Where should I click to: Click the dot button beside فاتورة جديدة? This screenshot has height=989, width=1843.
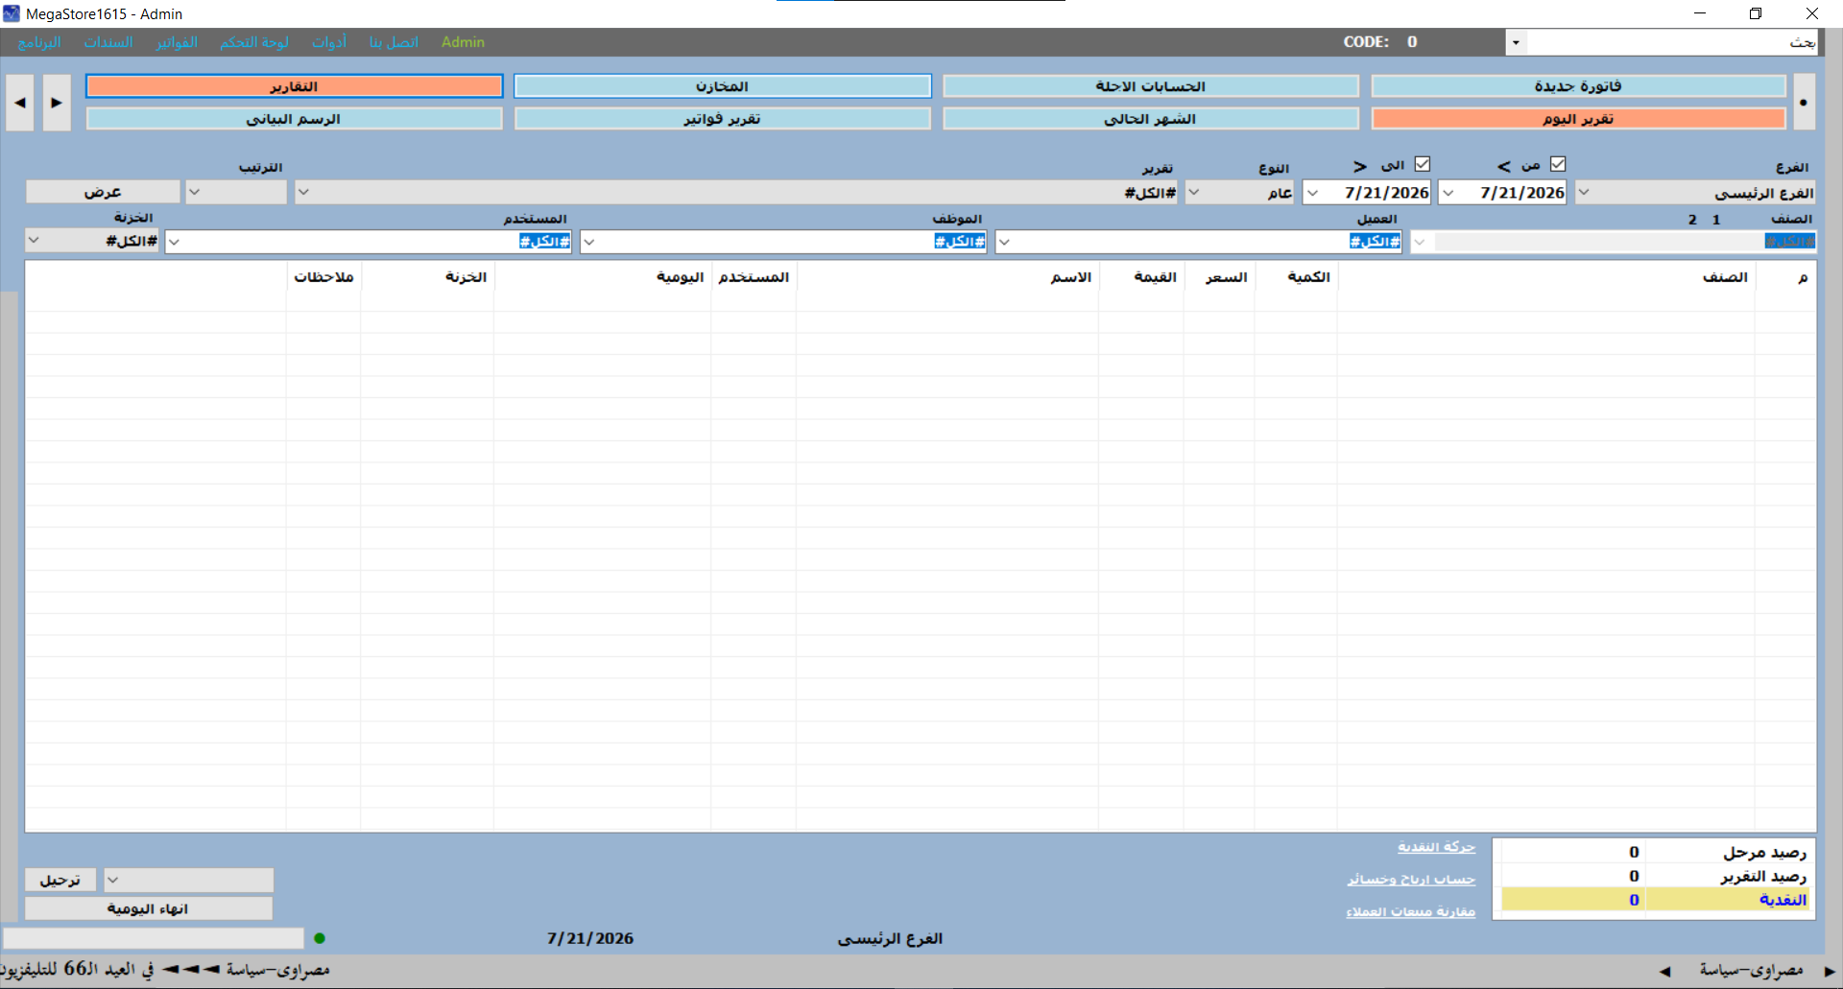pos(1804,102)
